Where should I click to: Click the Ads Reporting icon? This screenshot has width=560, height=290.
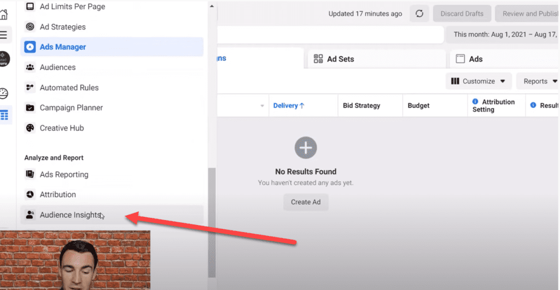tap(30, 174)
